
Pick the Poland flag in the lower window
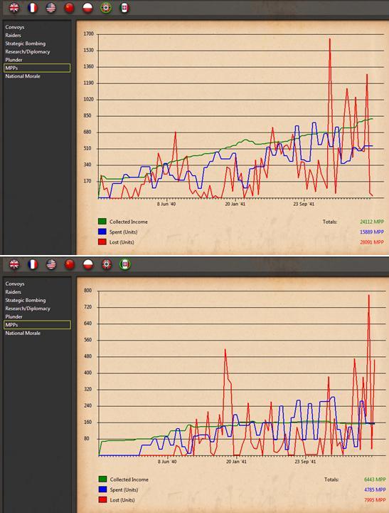pos(88,264)
